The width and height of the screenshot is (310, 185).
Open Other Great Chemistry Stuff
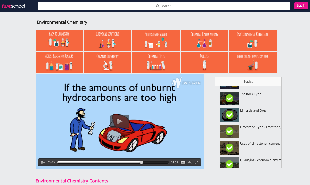(x=253, y=62)
